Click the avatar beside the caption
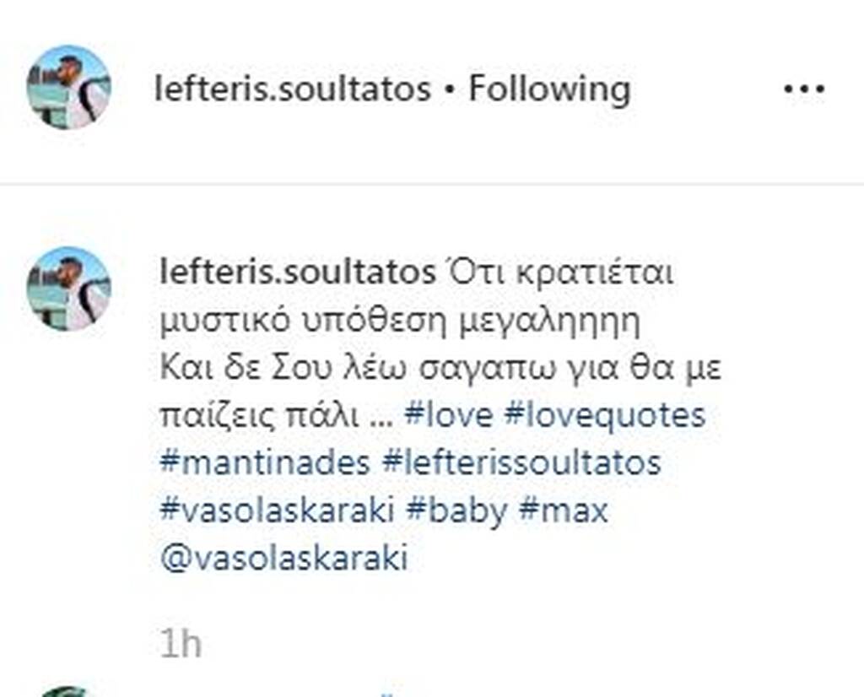The height and width of the screenshot is (697, 864). click(x=69, y=289)
